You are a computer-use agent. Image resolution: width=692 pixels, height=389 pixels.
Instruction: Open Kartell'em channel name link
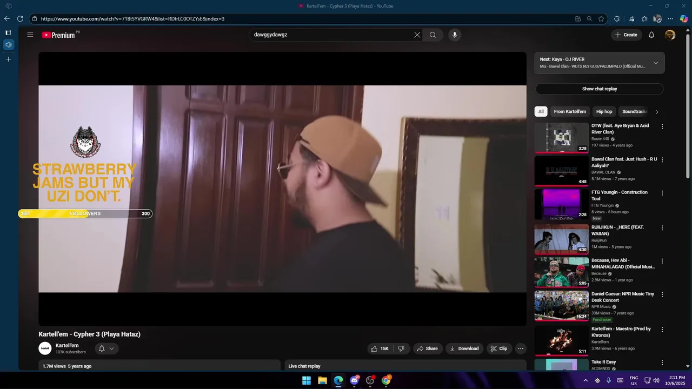pos(67,345)
